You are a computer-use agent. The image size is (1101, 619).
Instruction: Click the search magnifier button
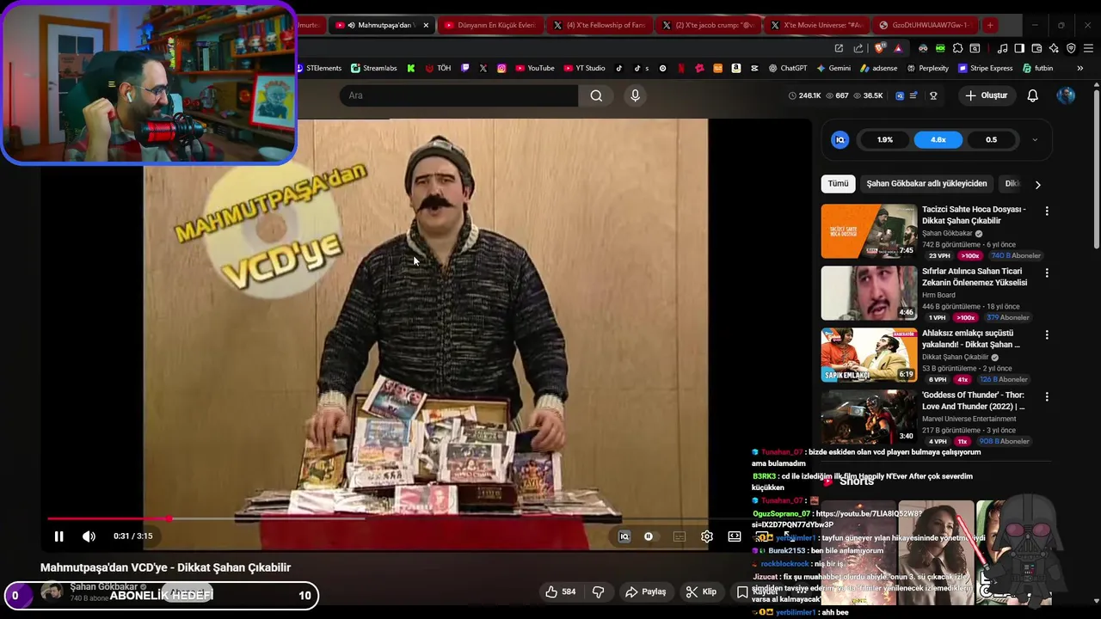tap(596, 95)
